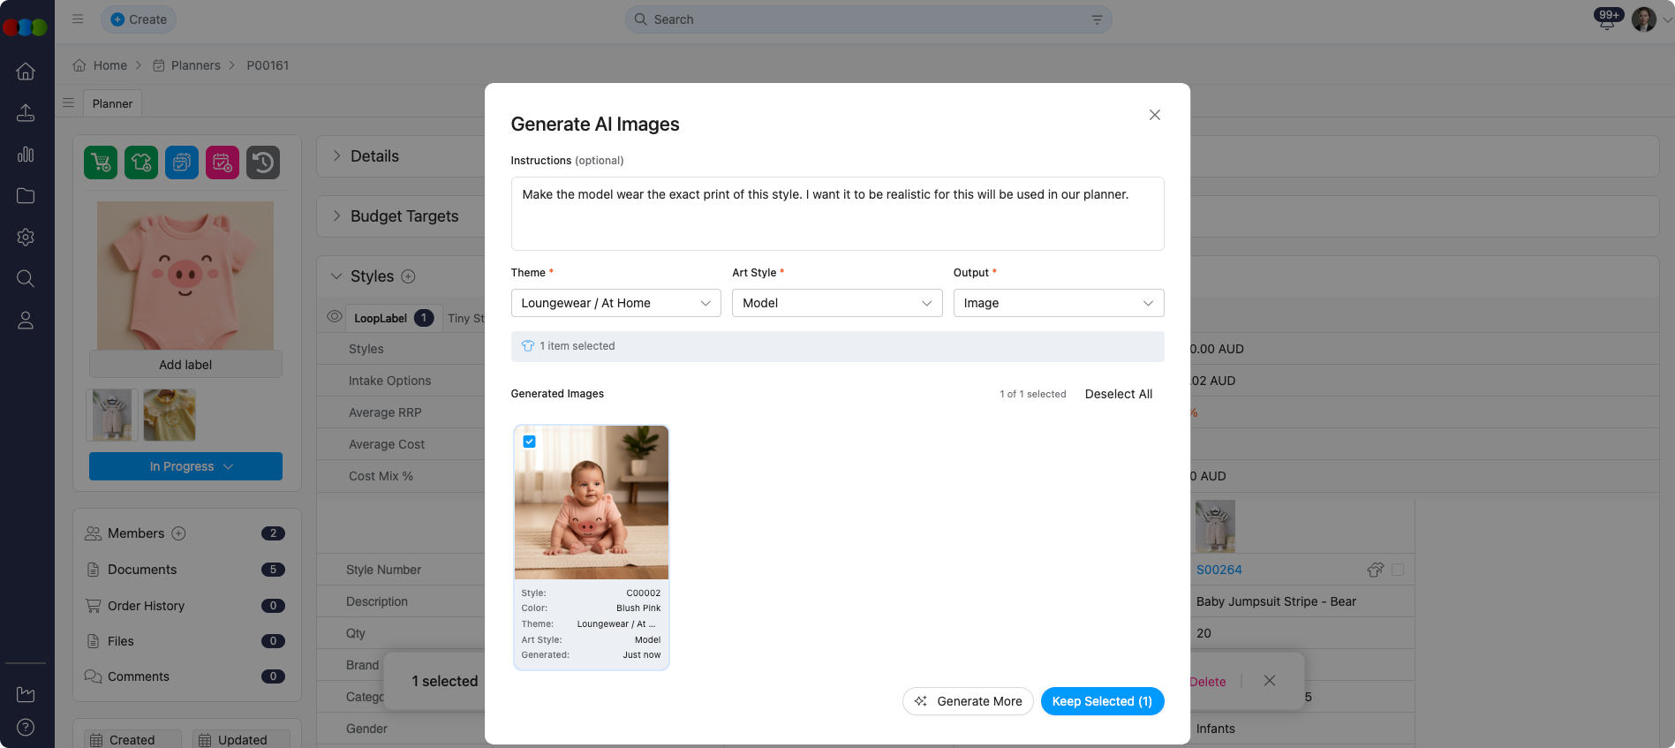
Task: Open the folder icon in left sidebar
Action: point(26,196)
